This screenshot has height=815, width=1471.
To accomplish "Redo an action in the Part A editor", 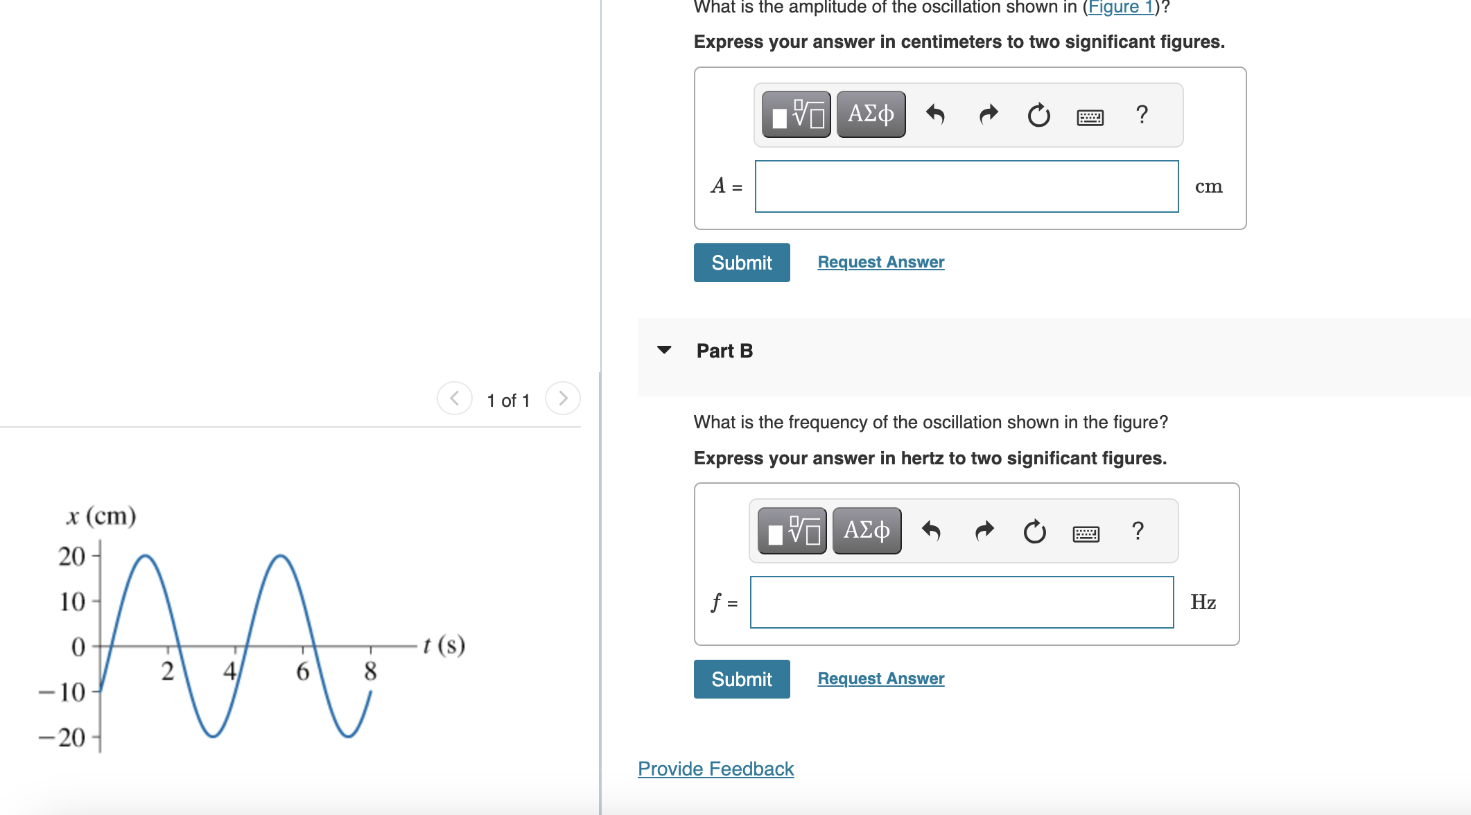I will click(x=987, y=114).
